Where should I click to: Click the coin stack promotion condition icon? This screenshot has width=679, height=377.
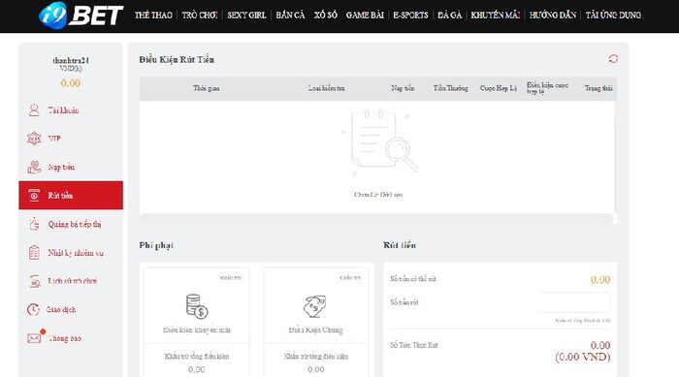[197, 306]
